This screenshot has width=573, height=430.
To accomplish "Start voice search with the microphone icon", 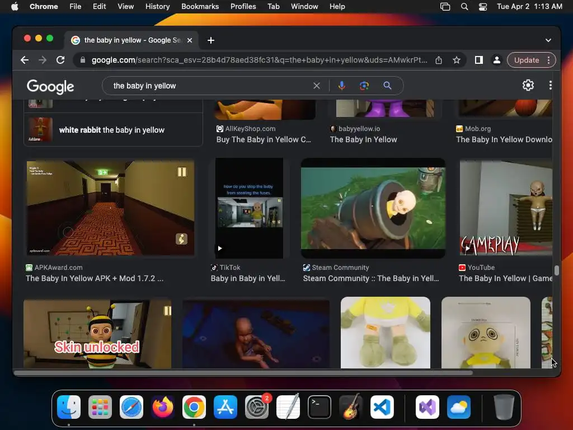I will click(342, 86).
